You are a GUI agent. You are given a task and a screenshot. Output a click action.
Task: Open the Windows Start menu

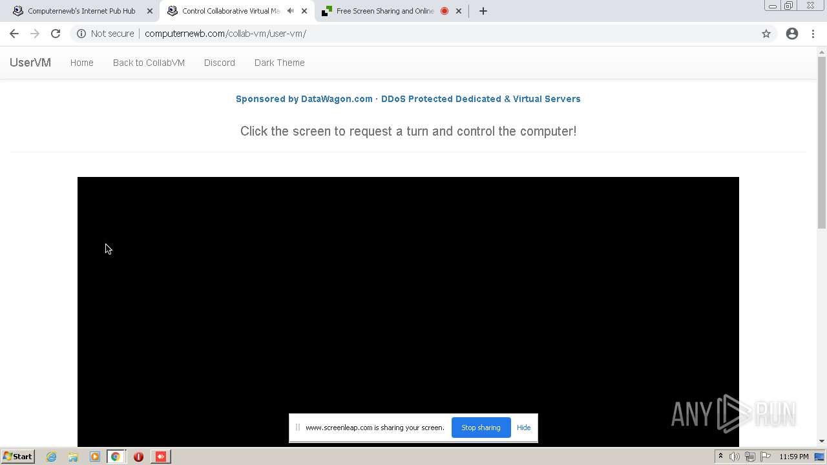point(17,457)
